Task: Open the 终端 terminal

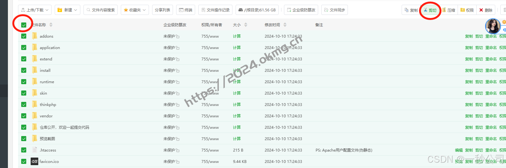Action: [186, 10]
